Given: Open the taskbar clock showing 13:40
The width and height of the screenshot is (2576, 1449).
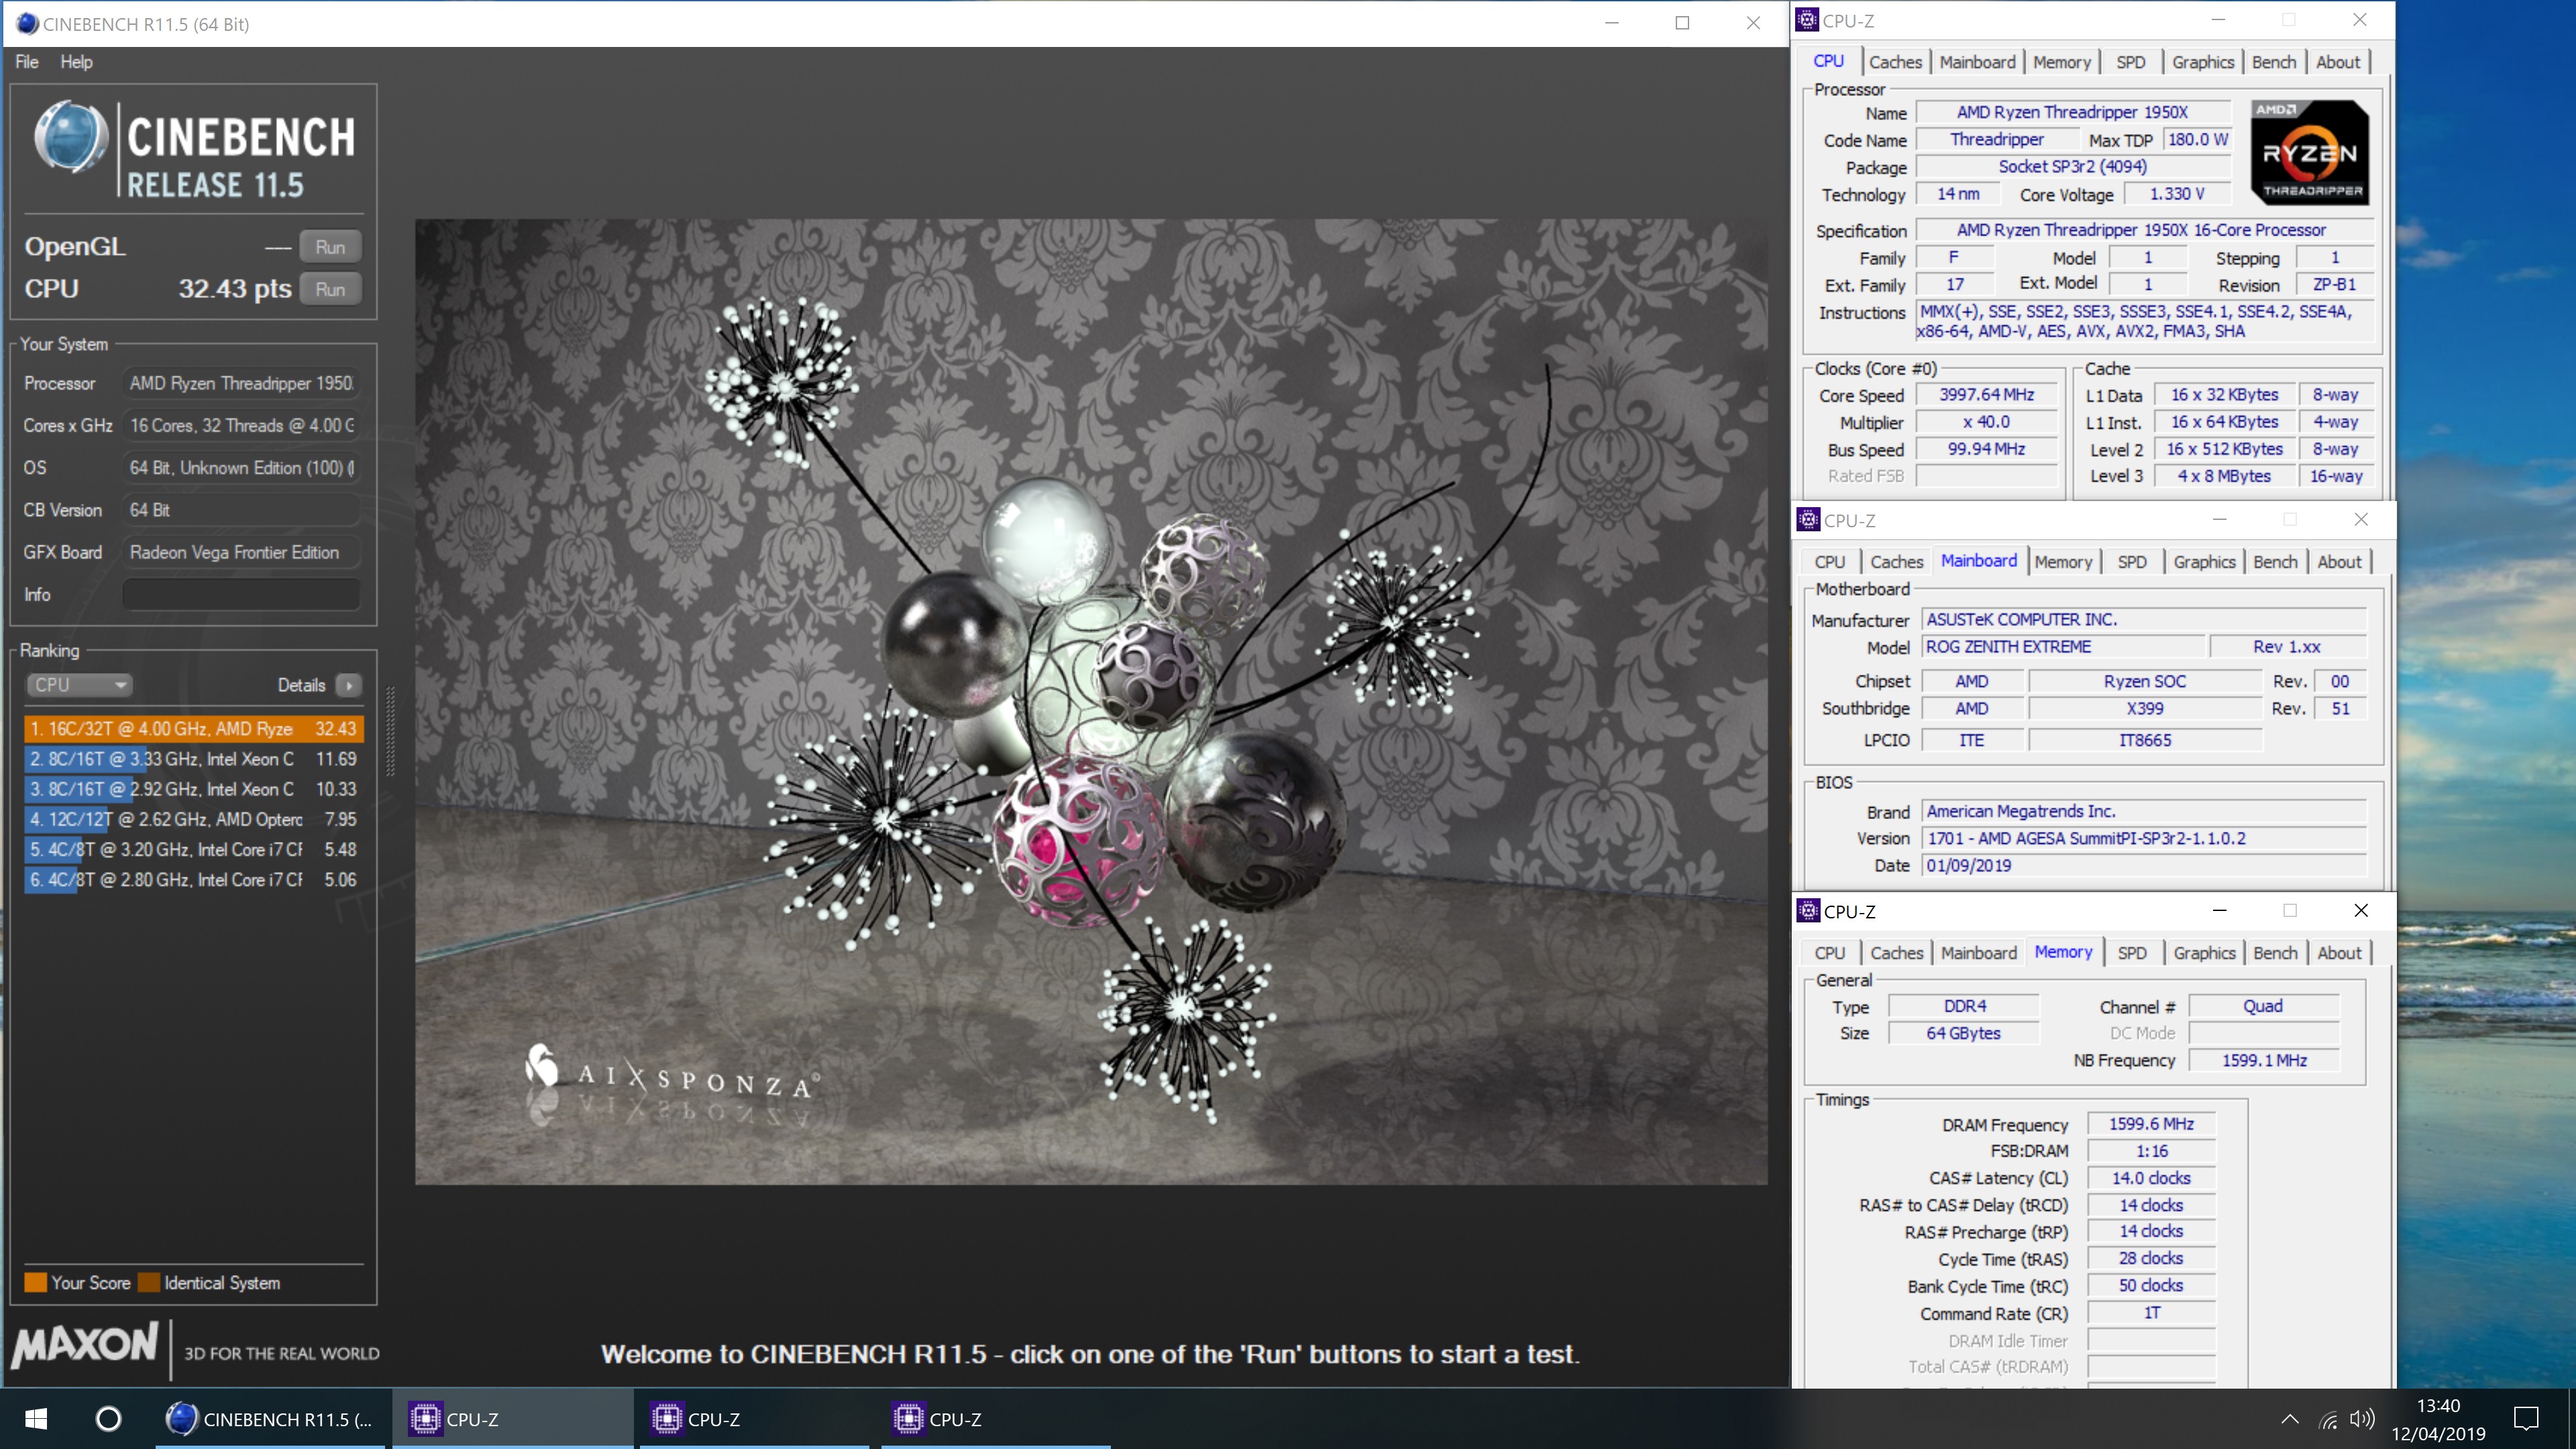Looking at the screenshot, I should pos(2438,1419).
